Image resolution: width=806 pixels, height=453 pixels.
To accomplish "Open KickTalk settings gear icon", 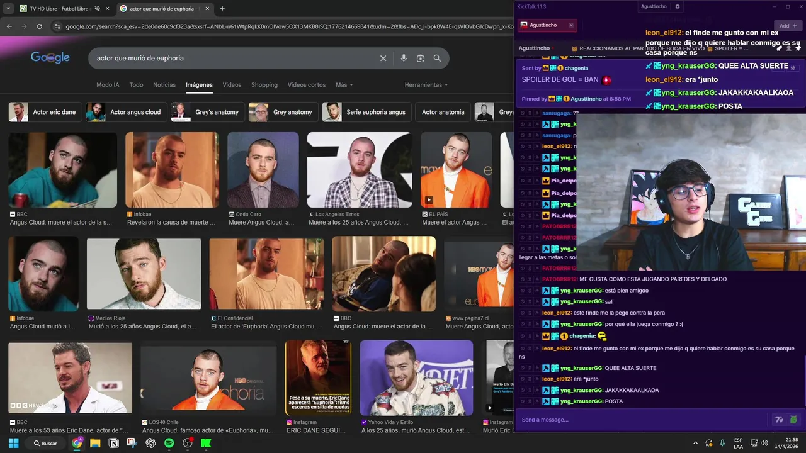I will (x=678, y=6).
